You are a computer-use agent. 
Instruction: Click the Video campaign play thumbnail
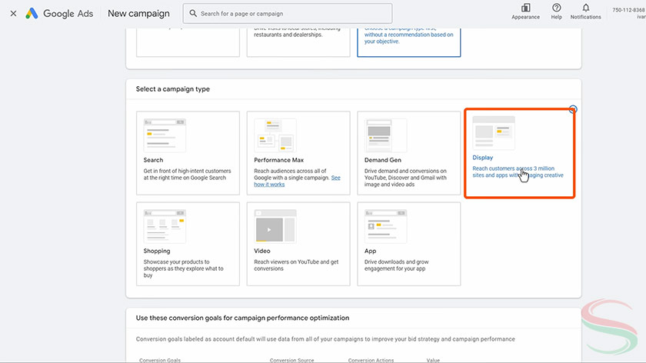(275, 227)
